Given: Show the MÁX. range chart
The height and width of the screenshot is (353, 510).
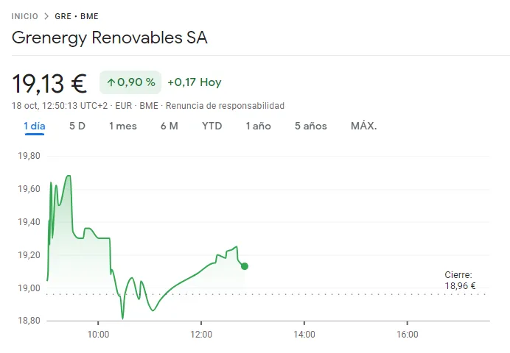Looking at the screenshot, I should click(364, 126).
